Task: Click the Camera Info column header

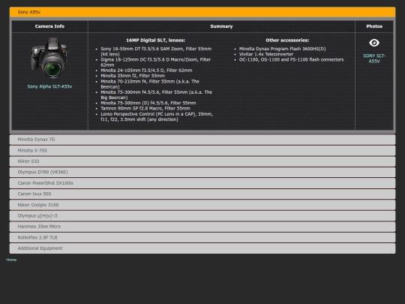Action: [x=49, y=26]
